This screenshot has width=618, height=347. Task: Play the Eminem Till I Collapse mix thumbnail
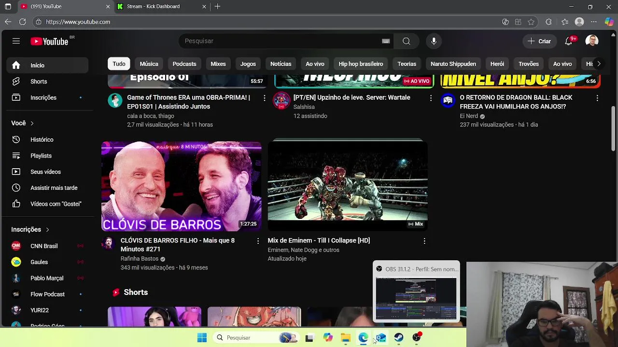348,186
